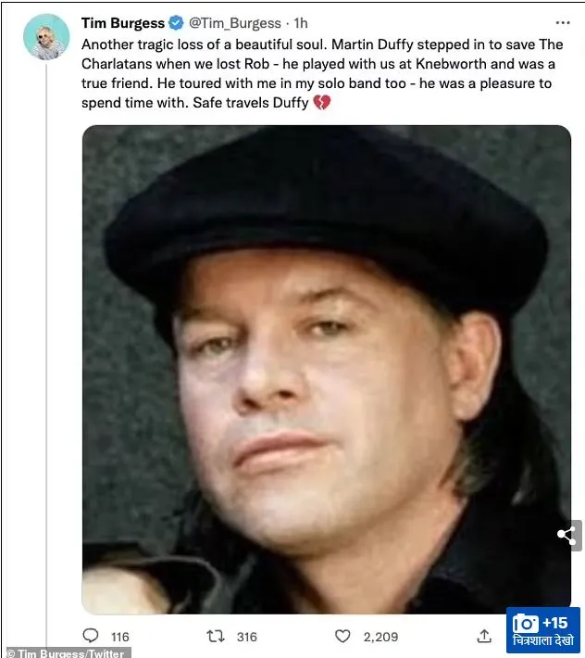585x658 pixels.
Task: Click the 1h tweet timestamp
Action: [x=301, y=23]
